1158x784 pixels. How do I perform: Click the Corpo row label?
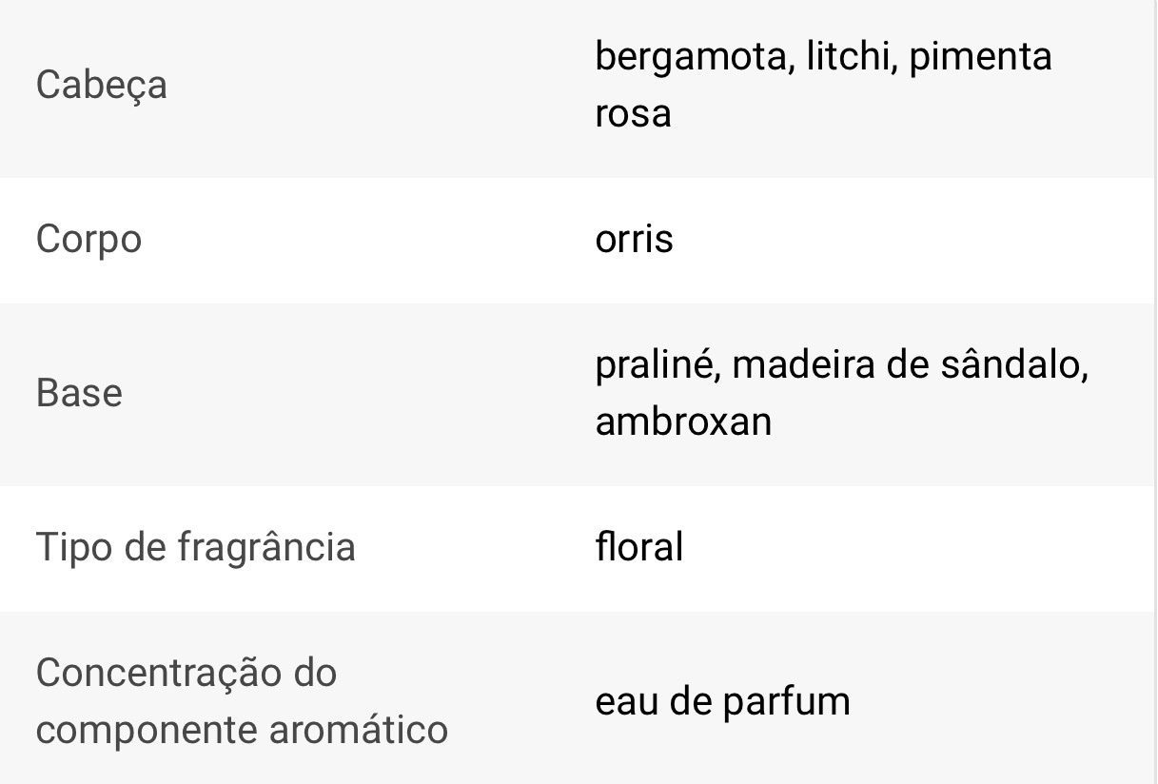pyautogui.click(x=88, y=239)
